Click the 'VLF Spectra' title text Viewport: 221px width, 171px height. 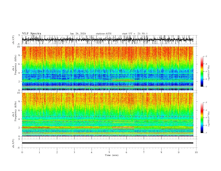[x=32, y=34]
